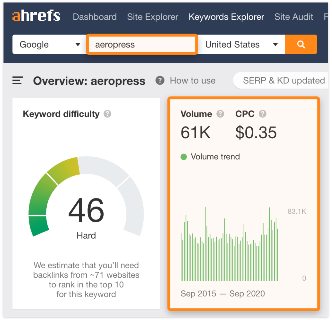Switch to Site Audit in the navigation
Viewport: 332px width, 320px height.
294,17
